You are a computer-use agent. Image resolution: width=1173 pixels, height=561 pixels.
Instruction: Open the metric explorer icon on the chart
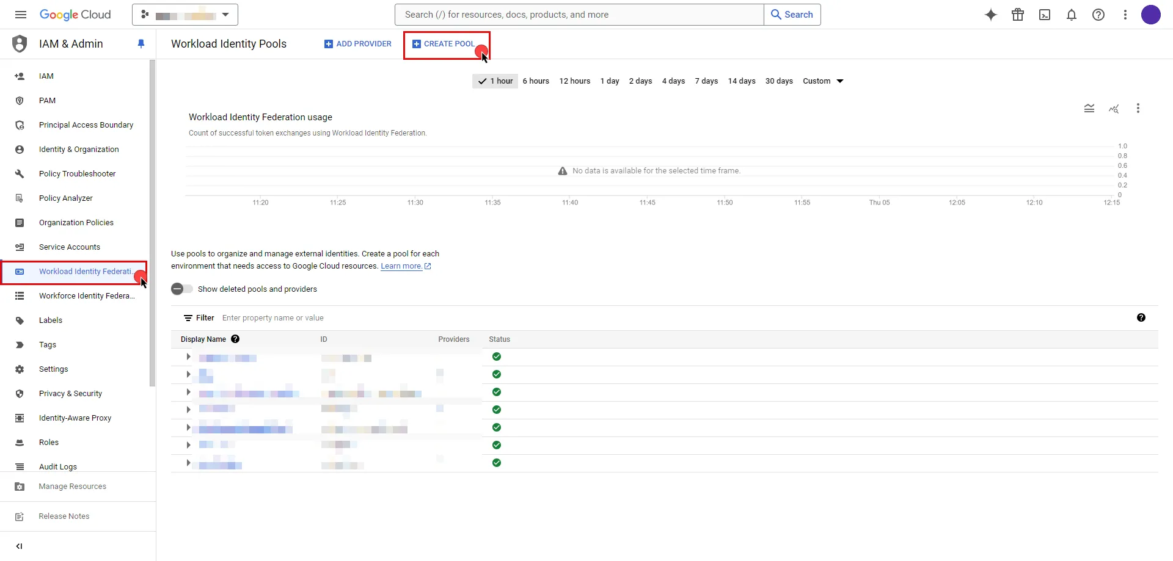pyautogui.click(x=1114, y=108)
